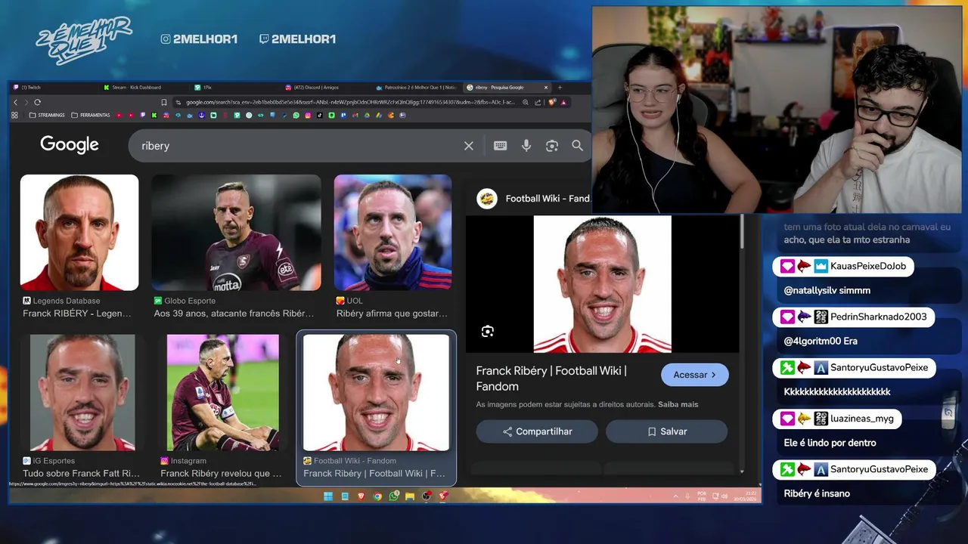Screen dimensions: 968x544
Task: Open OBS from the taskbar
Action: pos(426,496)
